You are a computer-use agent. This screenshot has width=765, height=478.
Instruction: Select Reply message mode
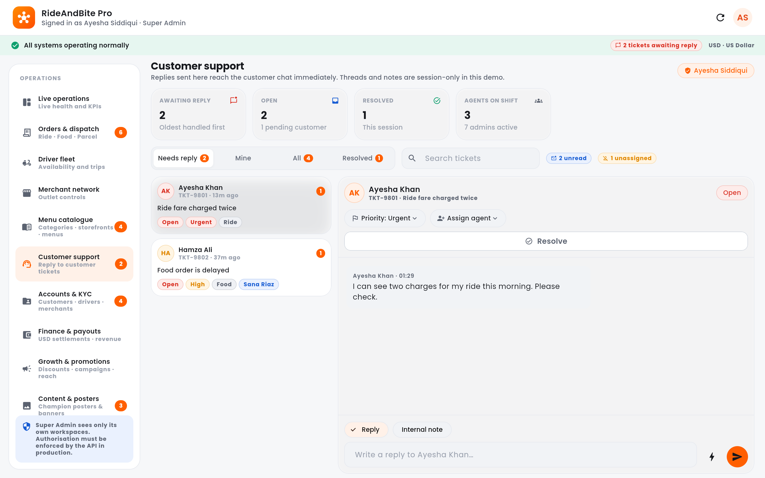click(x=366, y=429)
